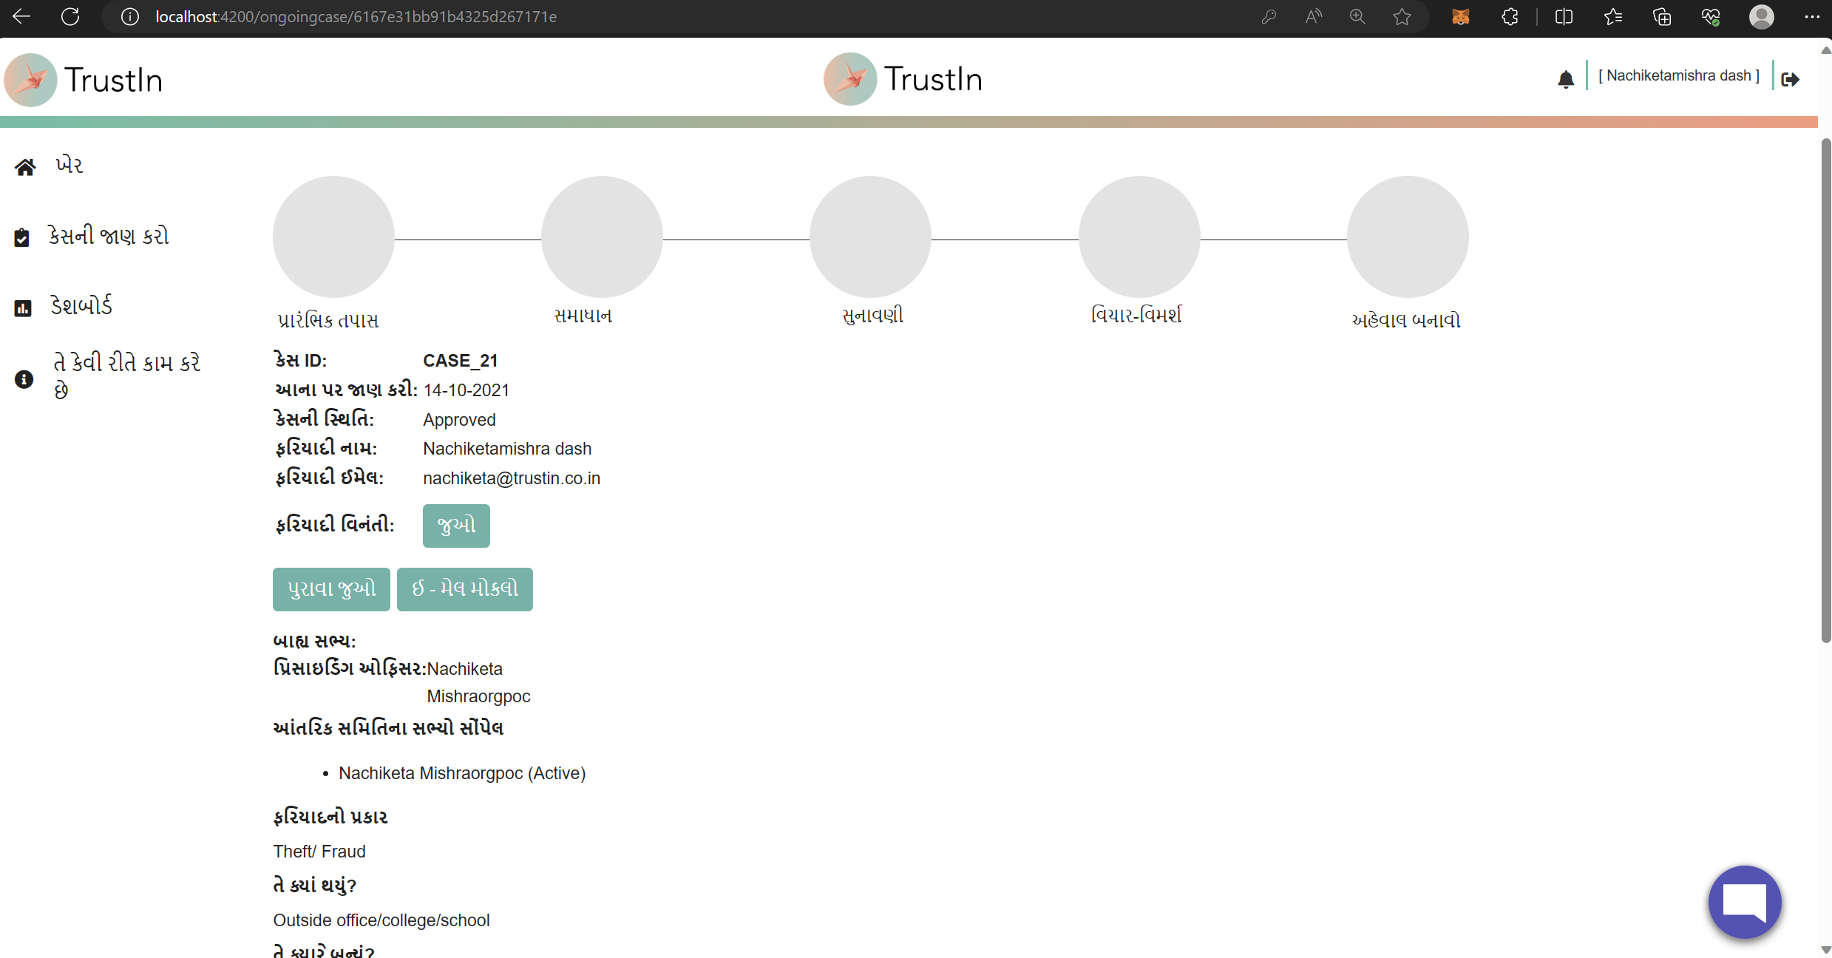Select કેસની જાણ કરો menu item
The width and height of the screenshot is (1832, 958).
pyautogui.click(x=109, y=236)
